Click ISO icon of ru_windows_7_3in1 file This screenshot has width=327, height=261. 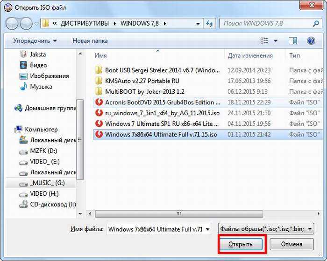pyautogui.click(x=99, y=113)
